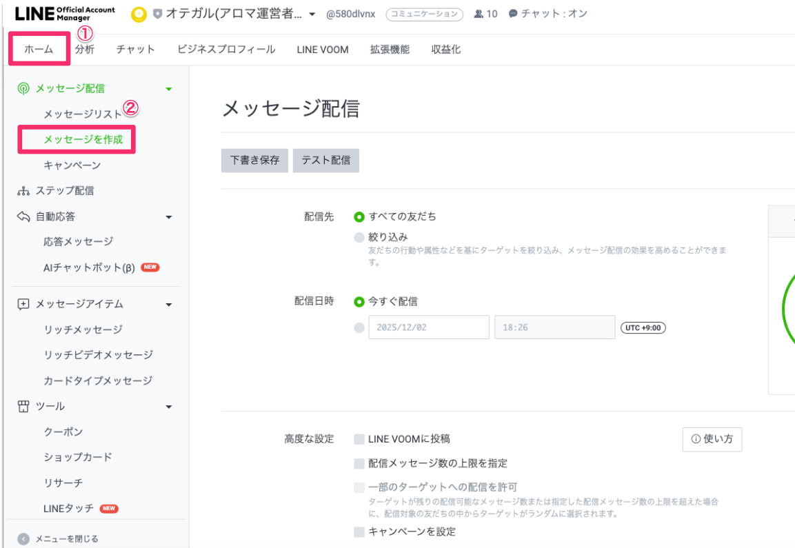Click the chat bubble status icon
The image size is (795, 548).
[513, 14]
